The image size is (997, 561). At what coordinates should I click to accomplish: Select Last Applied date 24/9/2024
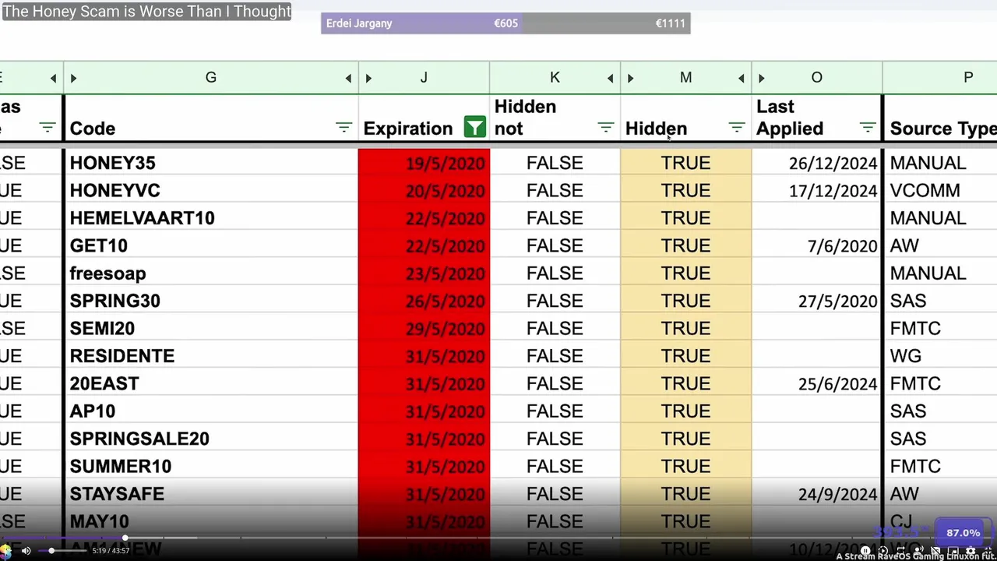tap(816, 494)
